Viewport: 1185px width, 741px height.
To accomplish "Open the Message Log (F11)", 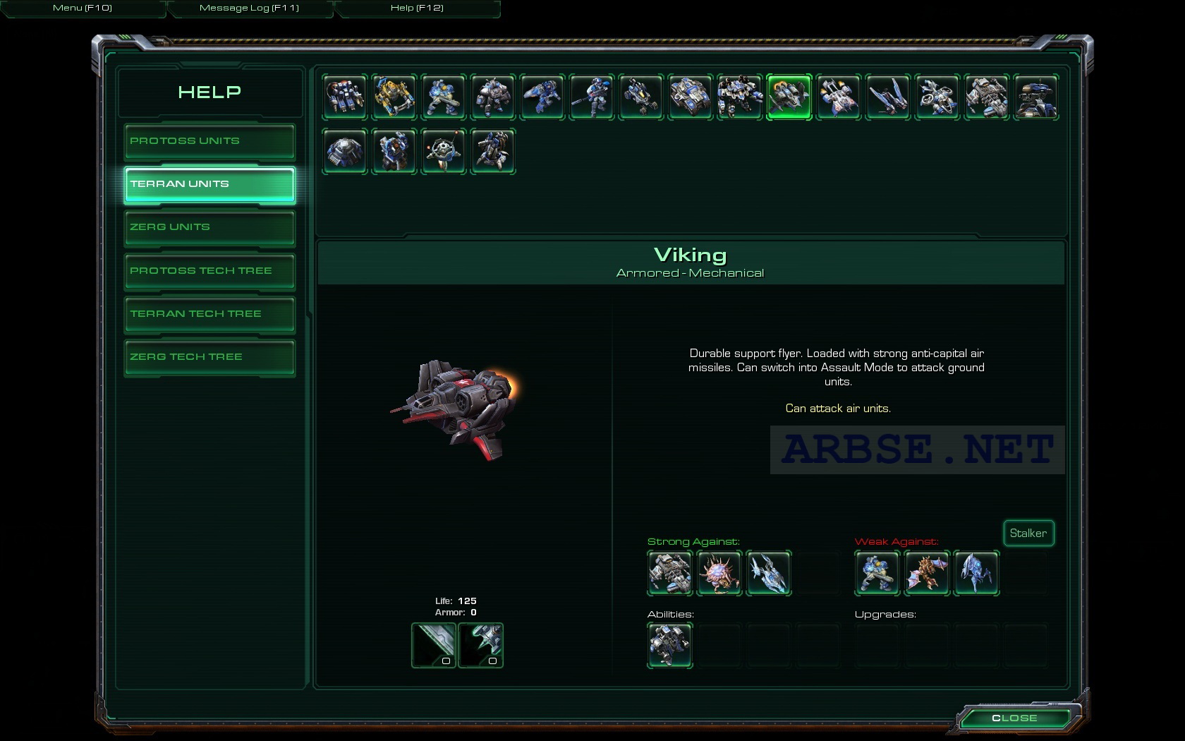I will pyautogui.click(x=250, y=8).
